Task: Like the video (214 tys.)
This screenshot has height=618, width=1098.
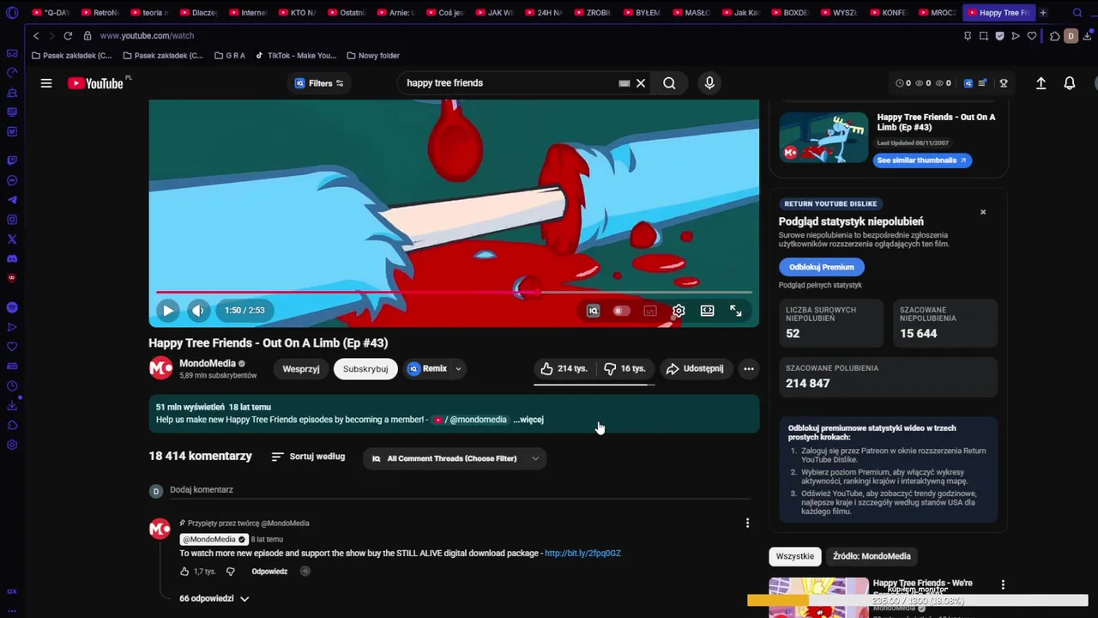Action: [564, 368]
